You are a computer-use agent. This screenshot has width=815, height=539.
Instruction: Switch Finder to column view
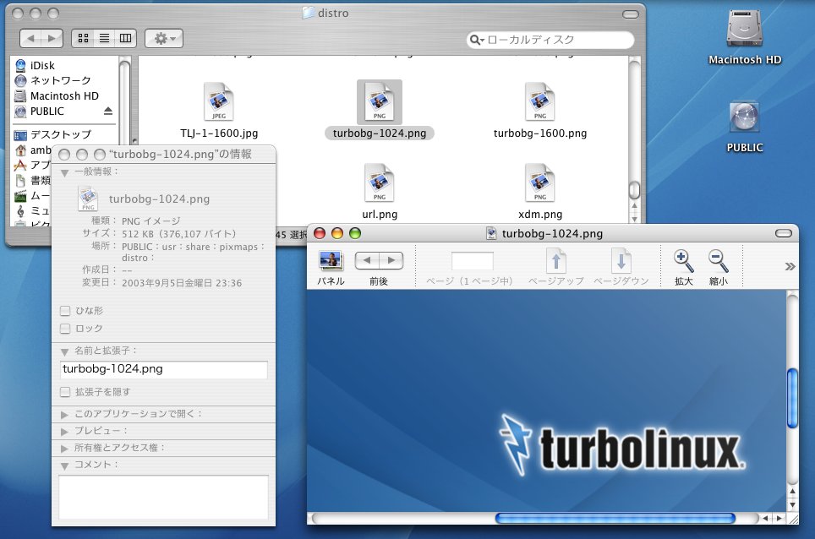tap(126, 38)
